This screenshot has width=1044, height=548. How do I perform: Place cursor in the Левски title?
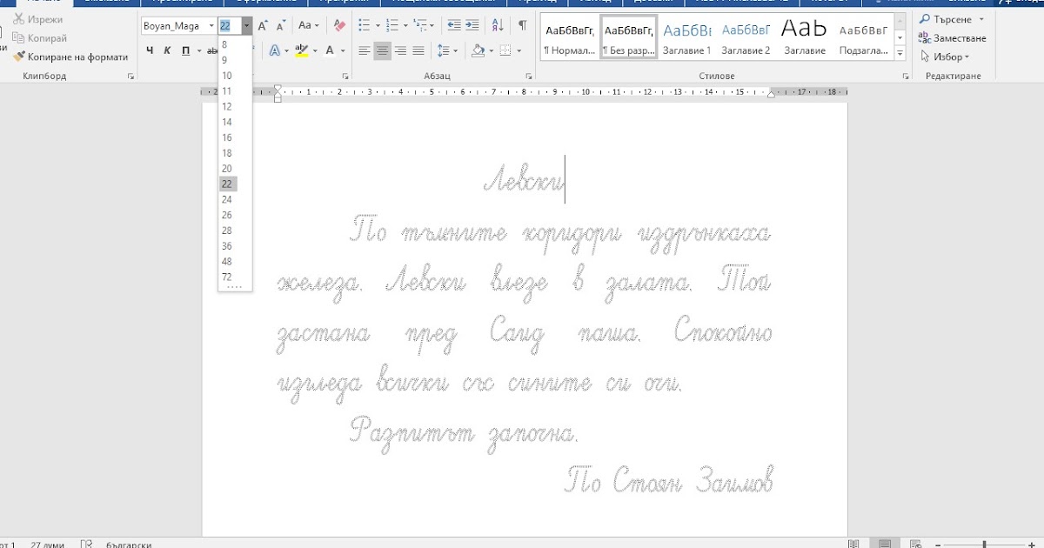(524, 179)
